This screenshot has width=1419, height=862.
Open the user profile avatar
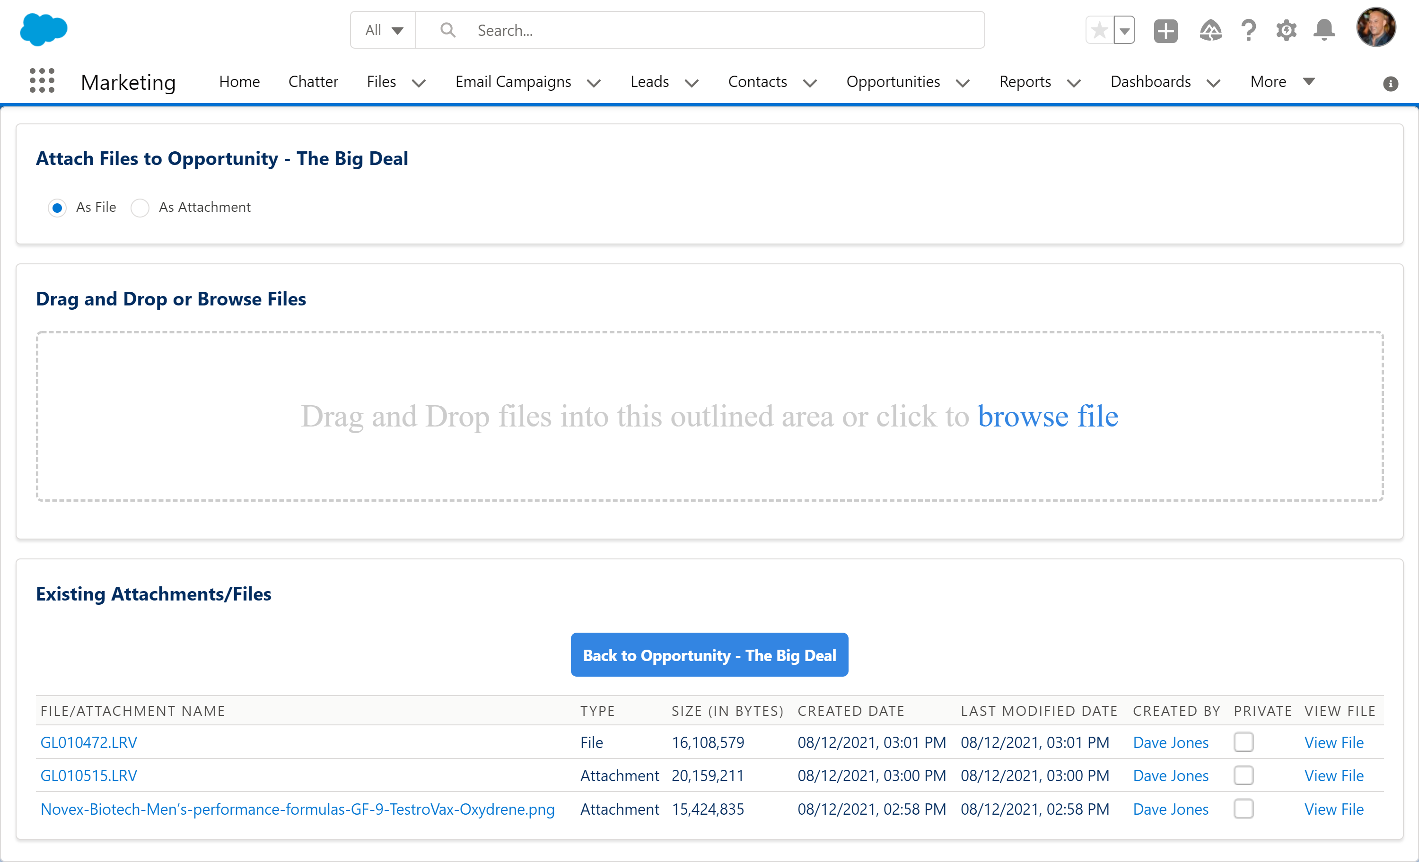click(x=1376, y=27)
